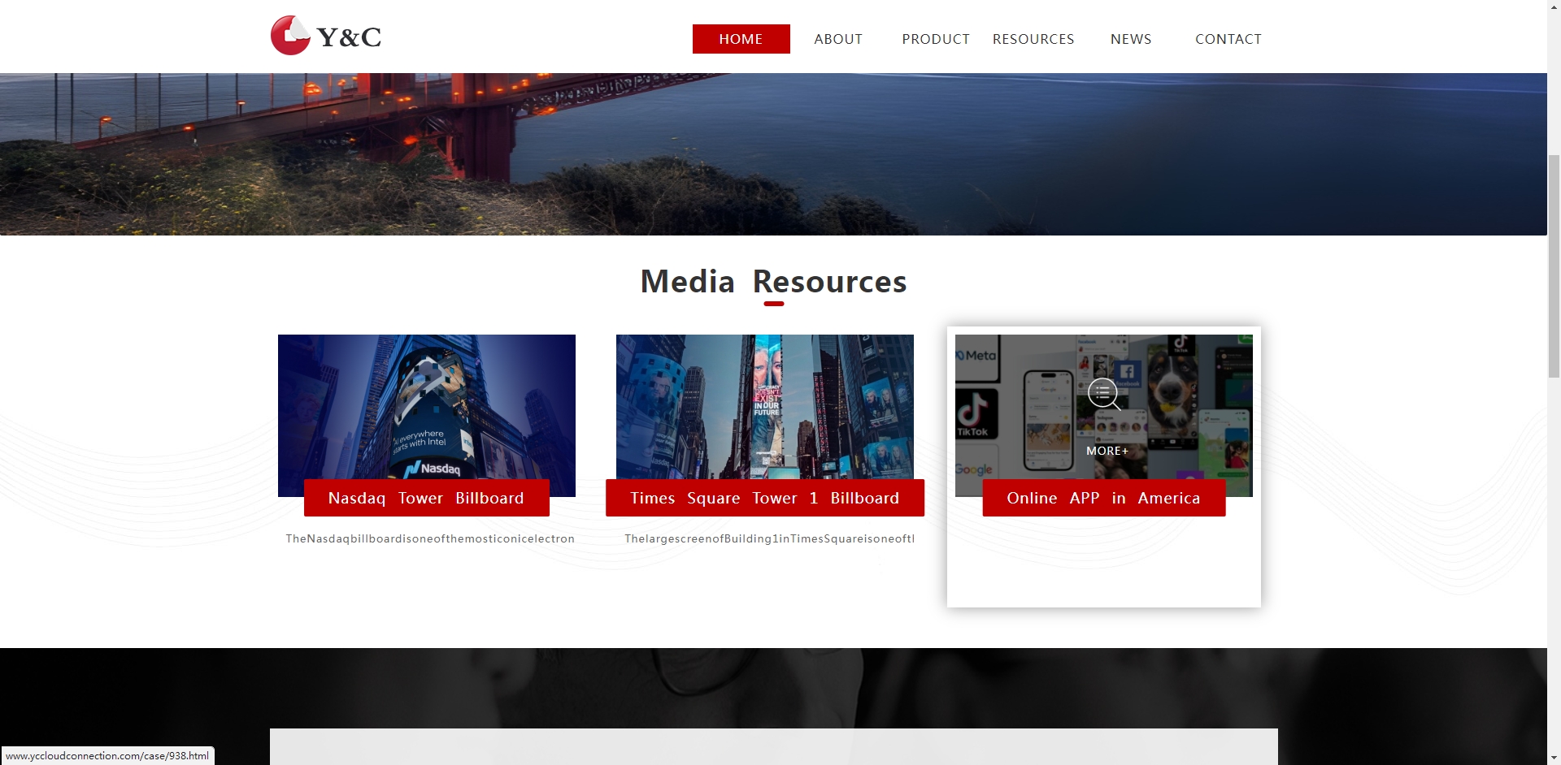Click the magnifier icon on Online APP card
Image resolution: width=1561 pixels, height=765 pixels.
point(1103,395)
